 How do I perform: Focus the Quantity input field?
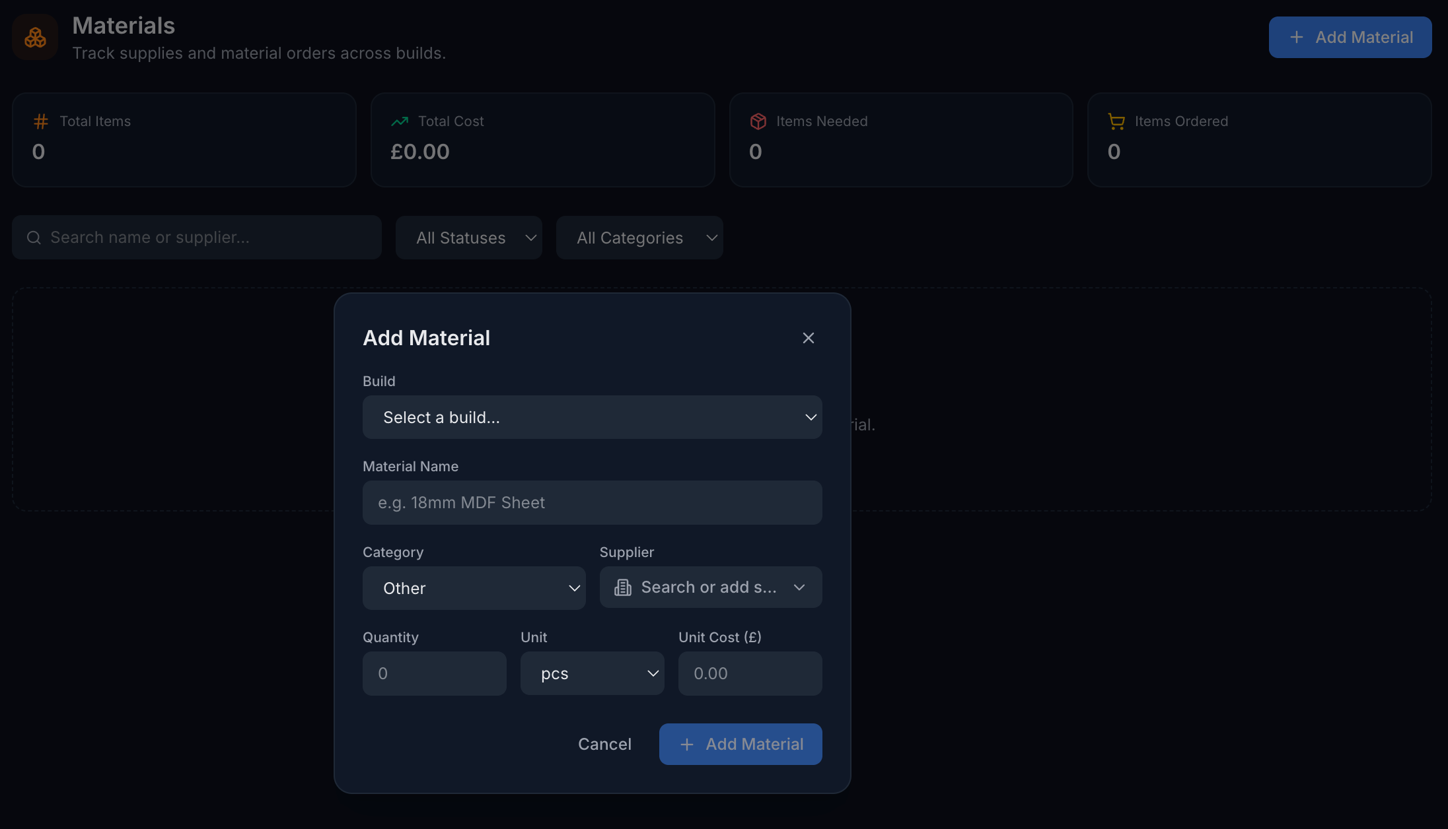pyautogui.click(x=434, y=673)
